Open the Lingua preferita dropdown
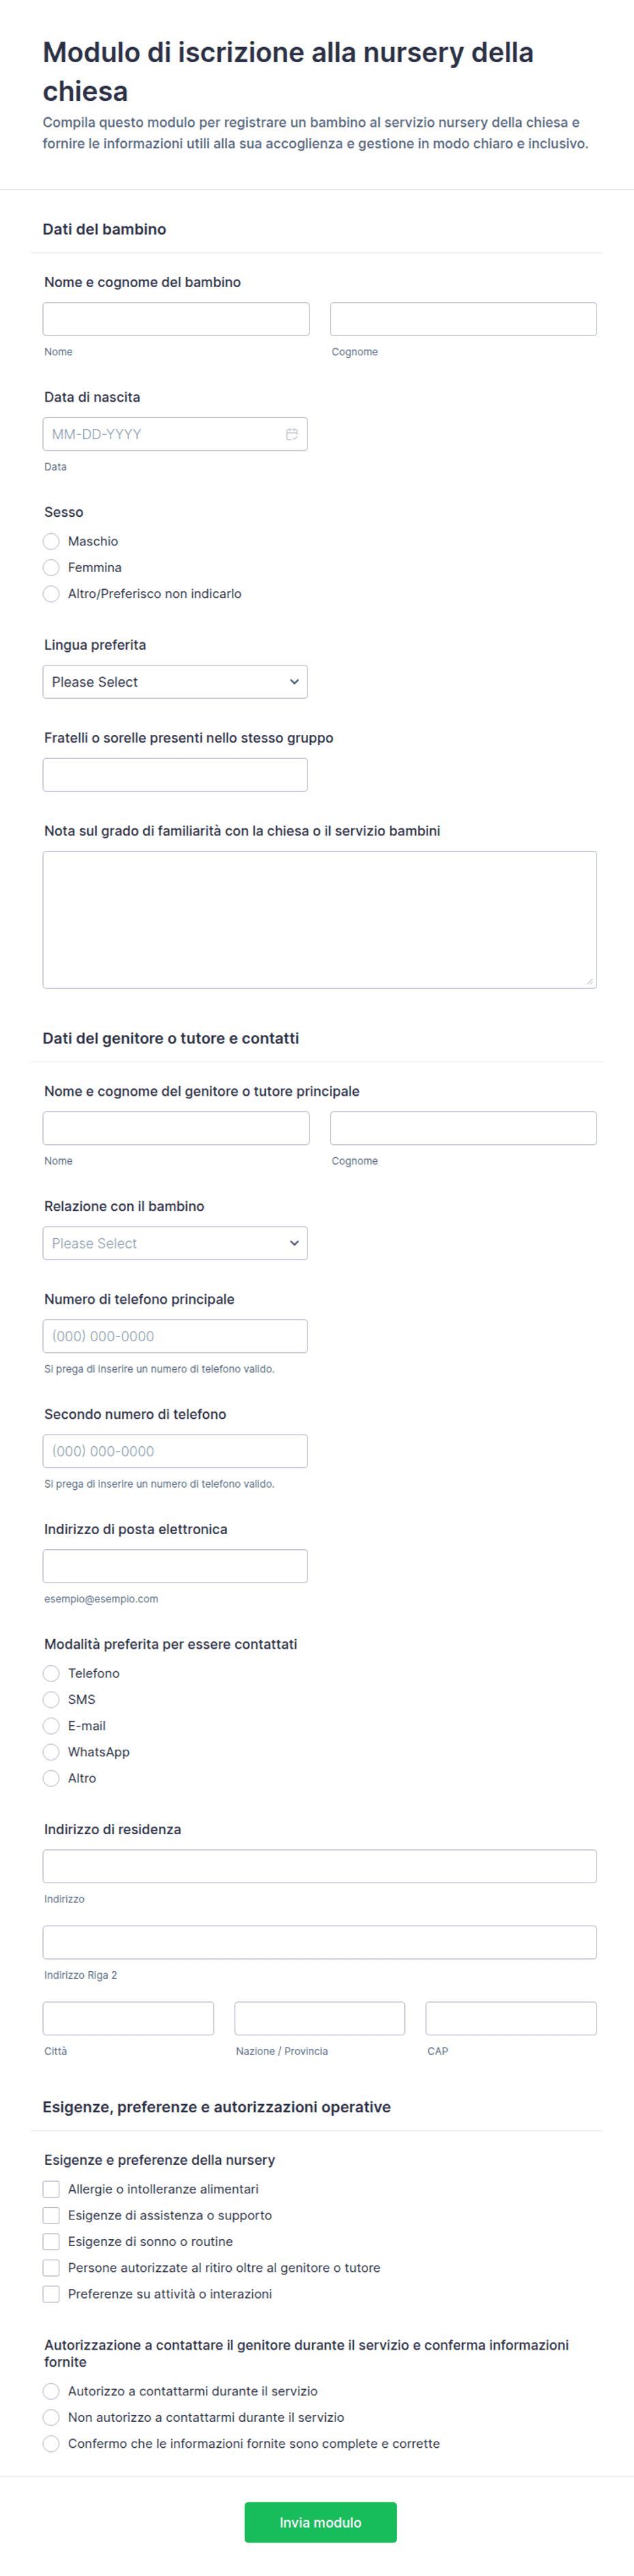The height and width of the screenshot is (2576, 634). point(175,682)
